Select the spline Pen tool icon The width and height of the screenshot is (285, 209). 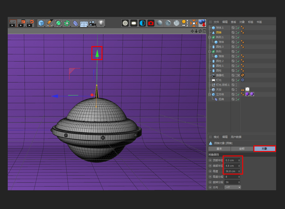[49, 23]
